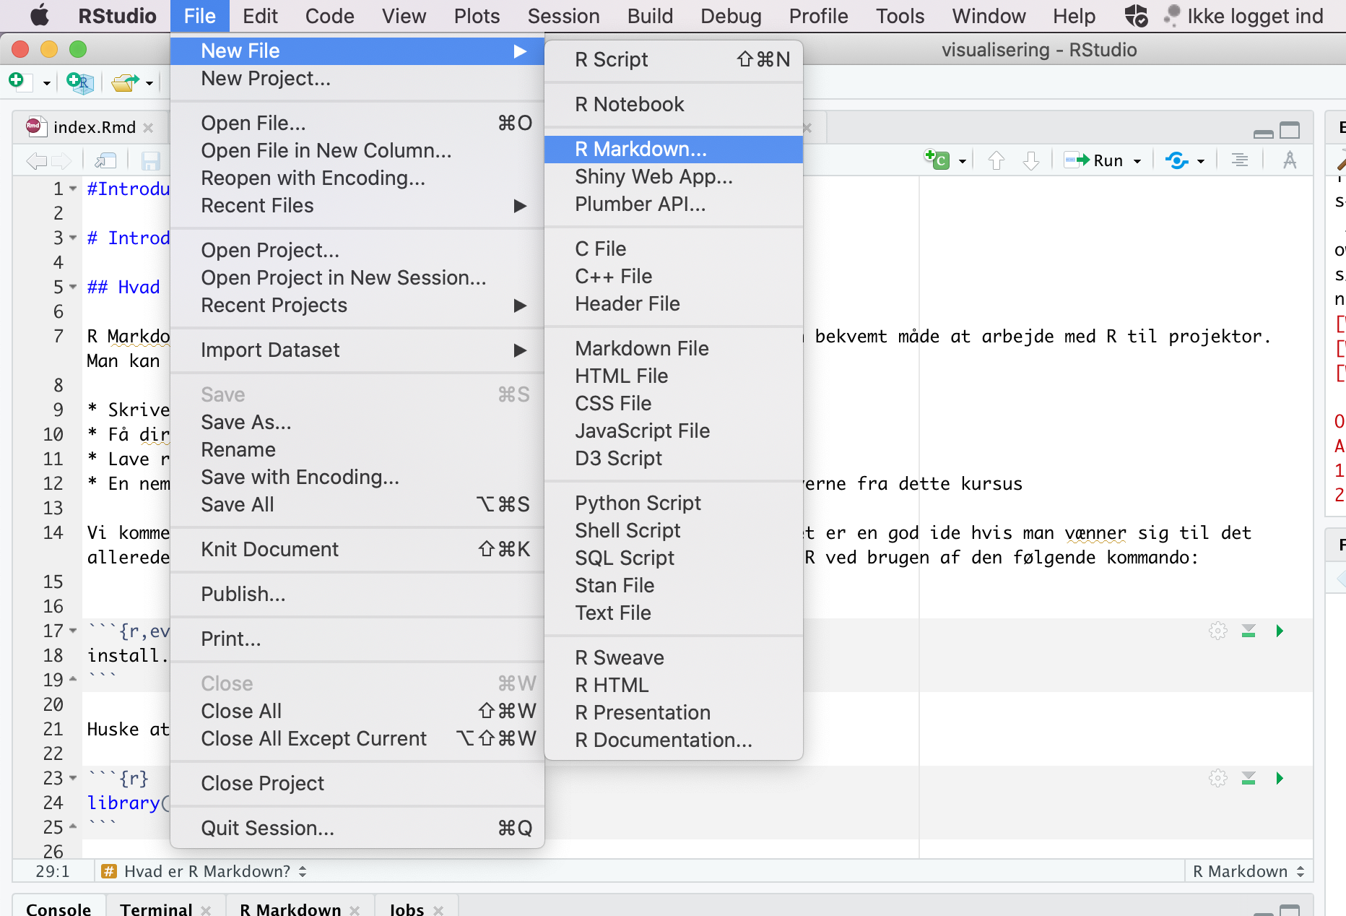Click the create R project icon
Image resolution: width=1346 pixels, height=916 pixels.
tap(79, 83)
